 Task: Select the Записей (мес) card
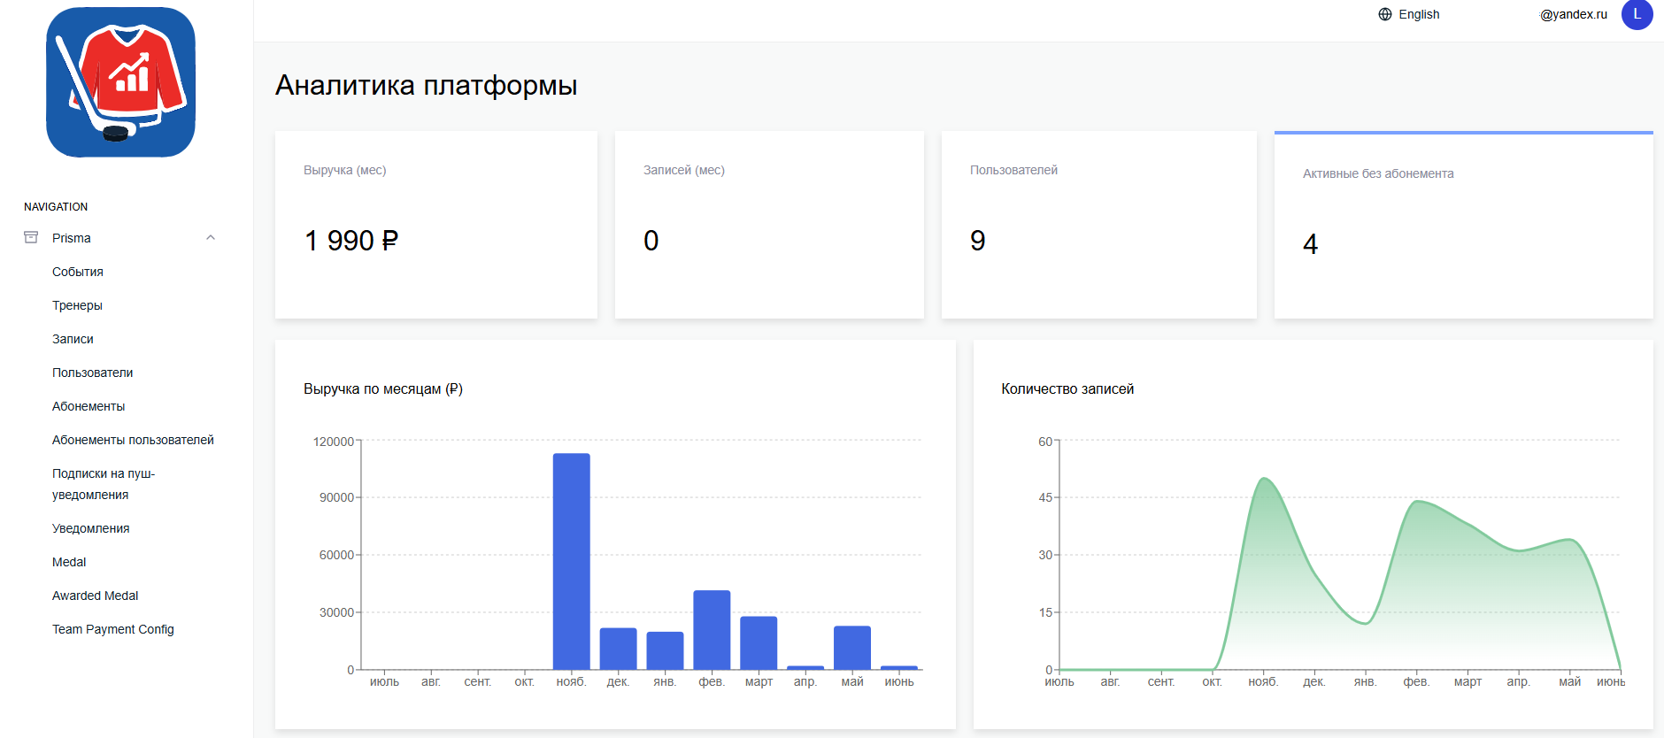click(769, 225)
